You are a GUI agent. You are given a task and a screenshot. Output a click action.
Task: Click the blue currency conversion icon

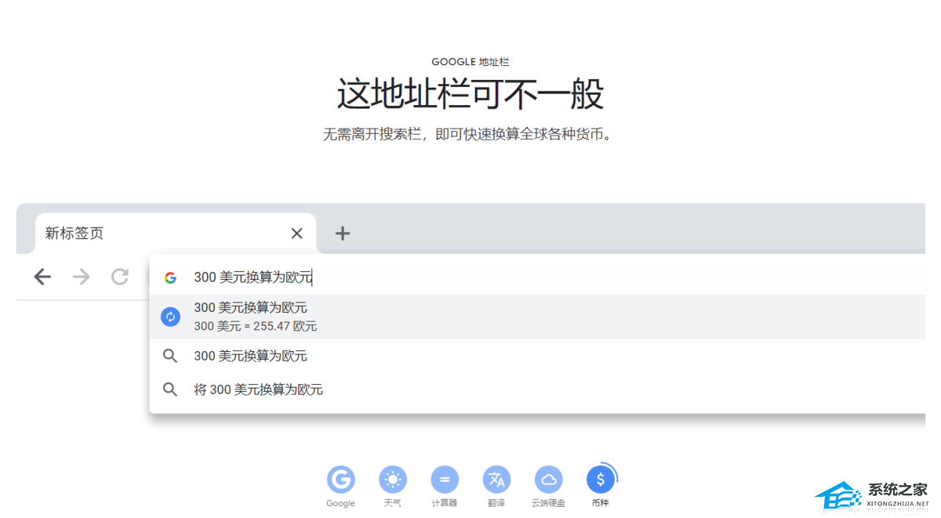(170, 317)
